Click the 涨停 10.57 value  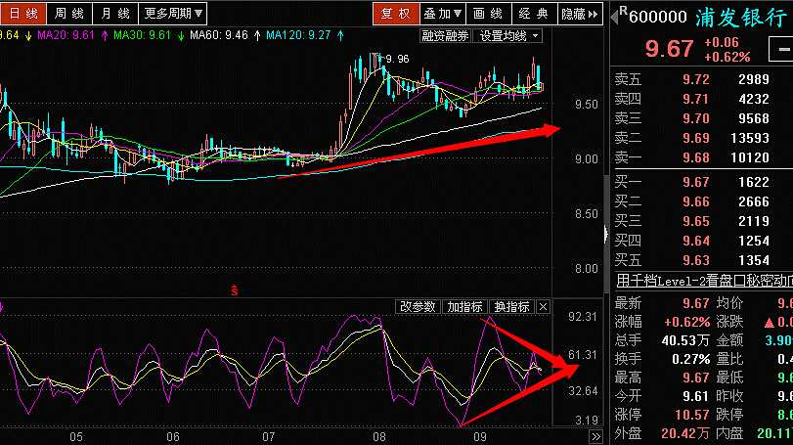point(692,415)
